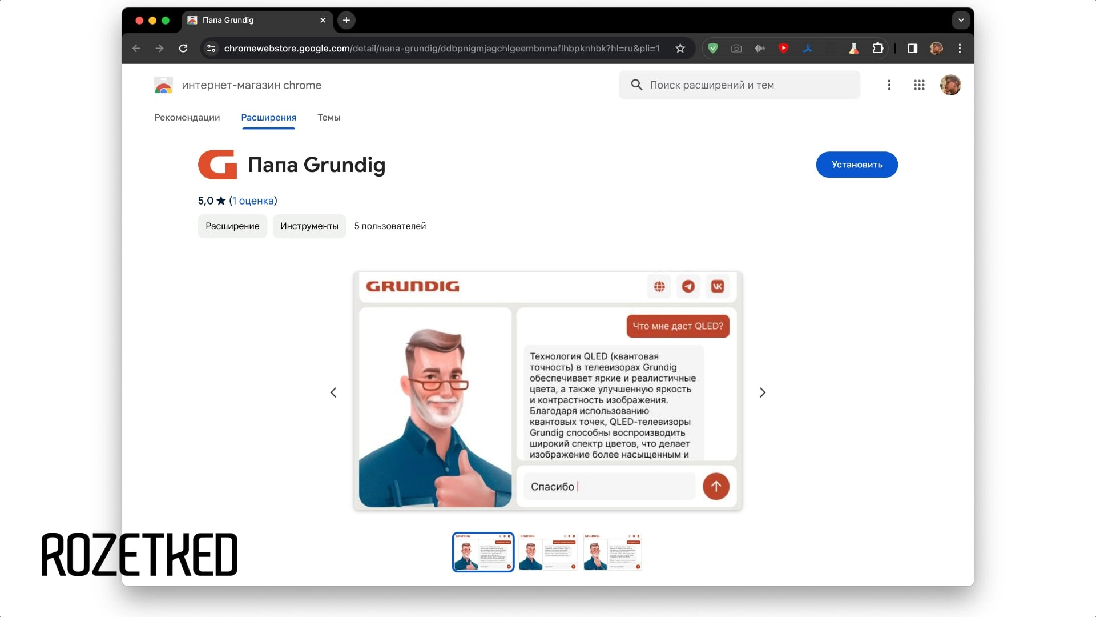Click the green shield extension icon
This screenshot has height=617, width=1096.
(712, 49)
